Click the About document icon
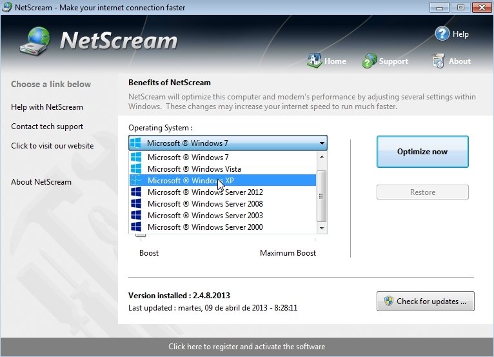The height and width of the screenshot is (357, 494). click(x=439, y=61)
